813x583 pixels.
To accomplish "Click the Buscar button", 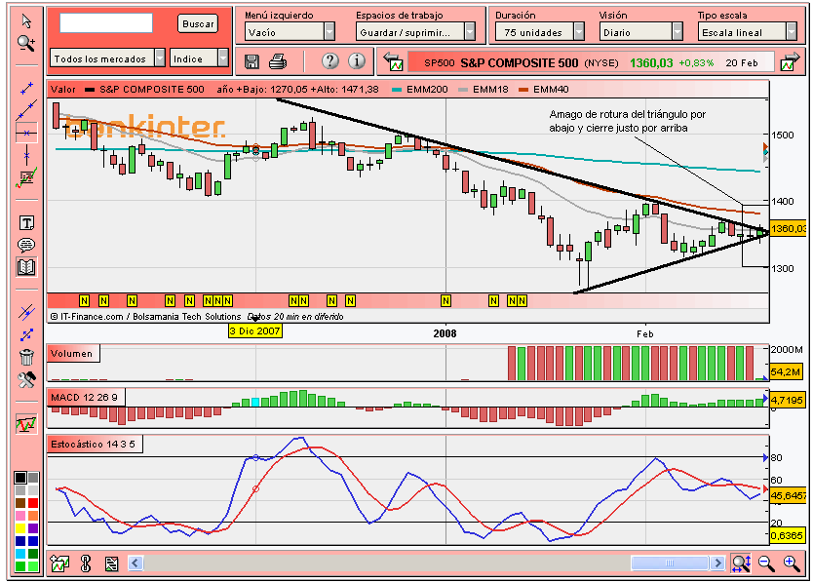I will (x=197, y=23).
